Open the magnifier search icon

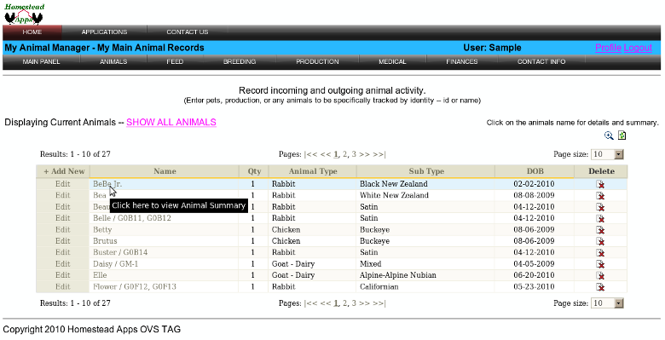coord(609,135)
